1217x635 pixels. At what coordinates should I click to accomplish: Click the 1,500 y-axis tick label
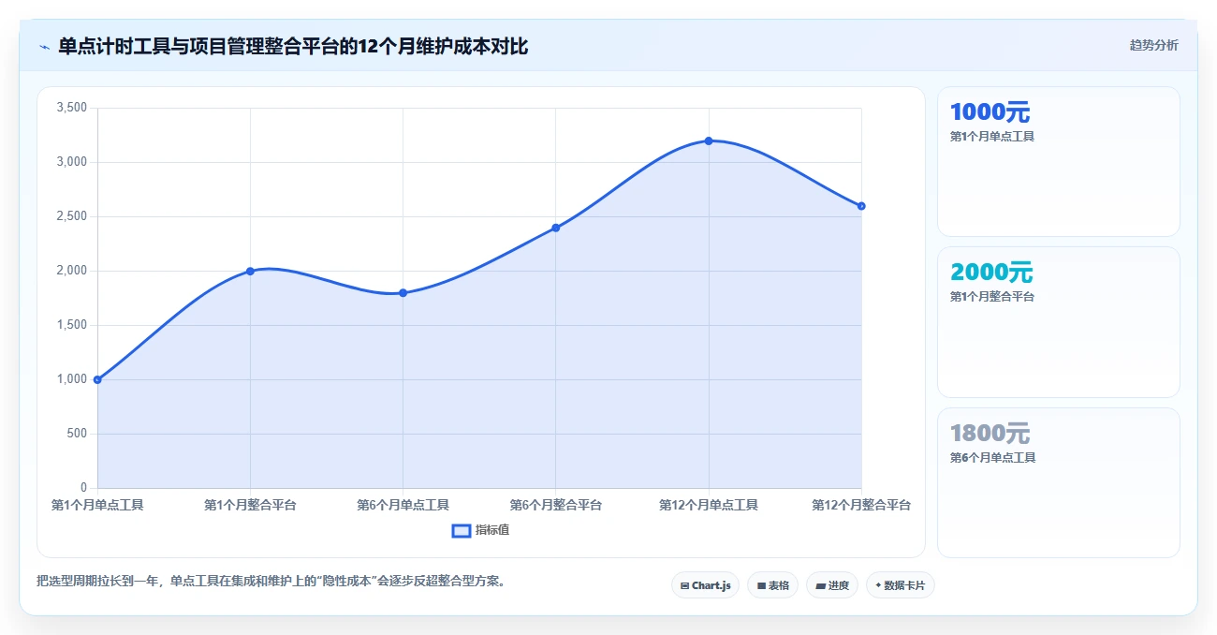72,325
